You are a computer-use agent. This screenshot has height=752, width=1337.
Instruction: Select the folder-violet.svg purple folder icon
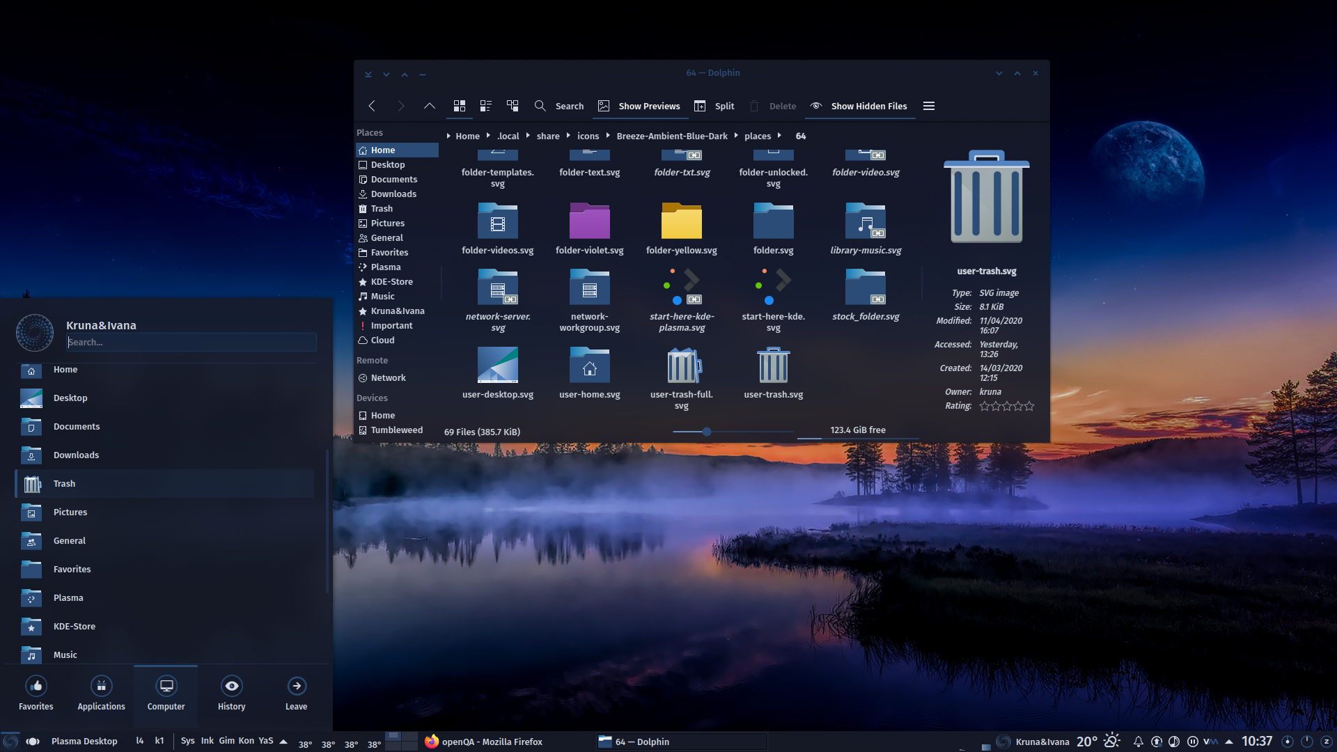tap(589, 221)
